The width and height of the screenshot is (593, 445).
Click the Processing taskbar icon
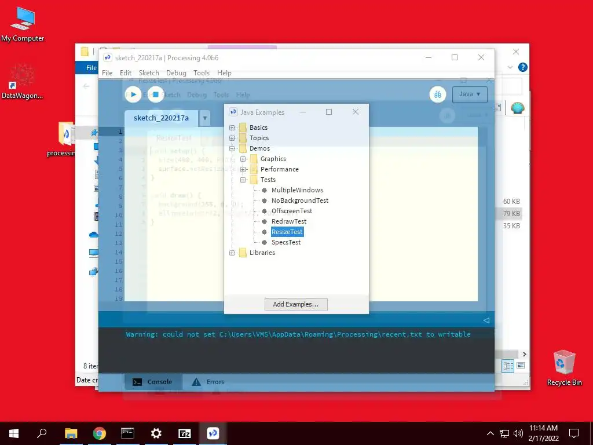213,433
